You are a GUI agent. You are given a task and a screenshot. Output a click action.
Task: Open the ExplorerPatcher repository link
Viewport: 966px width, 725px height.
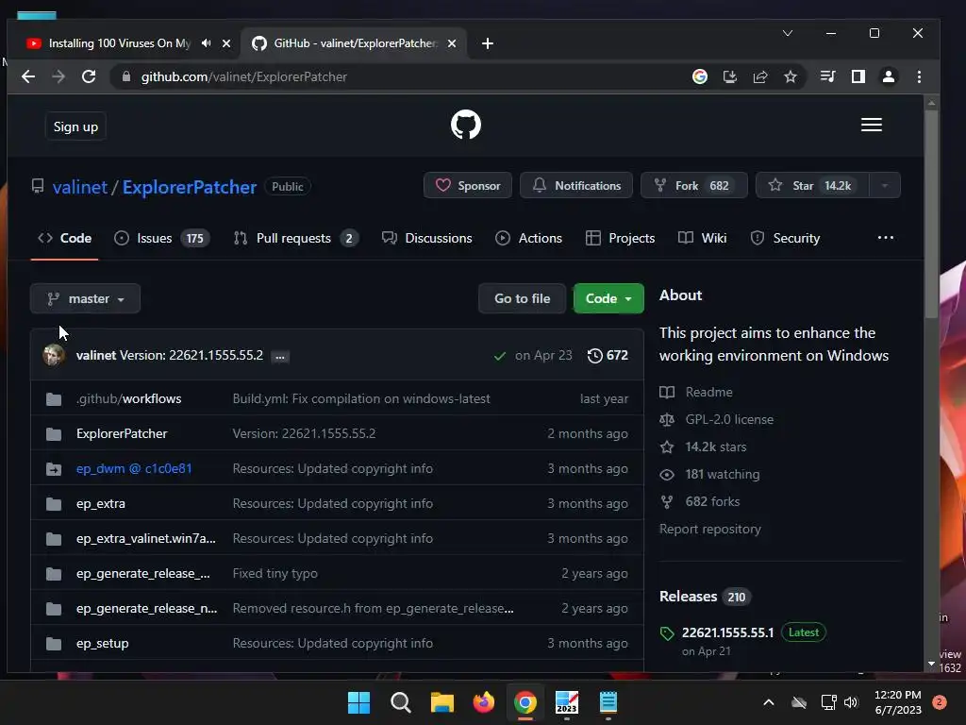(189, 187)
